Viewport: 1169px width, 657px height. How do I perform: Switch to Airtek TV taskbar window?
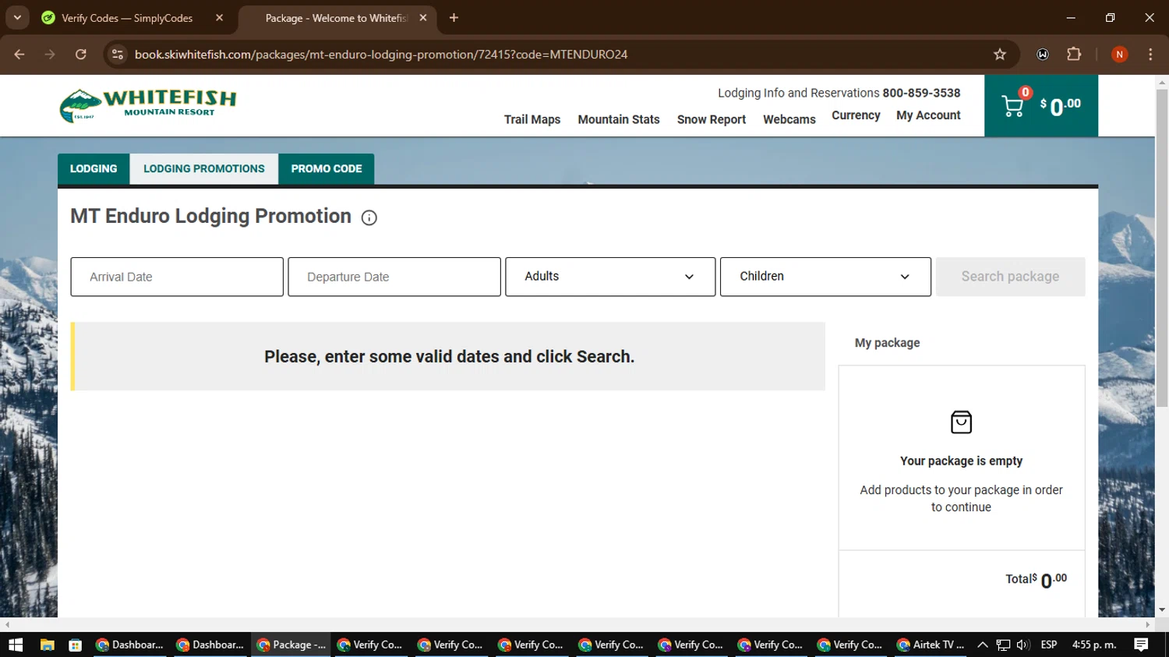tap(931, 645)
